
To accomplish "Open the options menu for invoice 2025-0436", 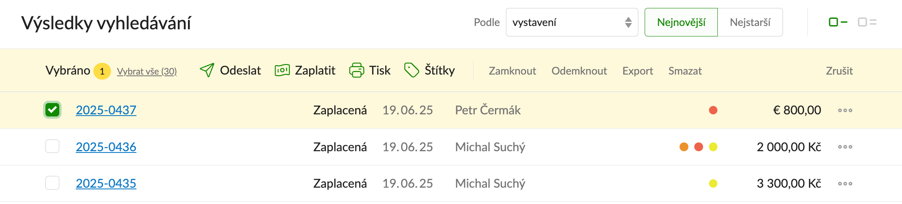I will 845,147.
